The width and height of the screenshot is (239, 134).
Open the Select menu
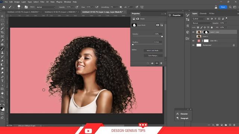36,2
